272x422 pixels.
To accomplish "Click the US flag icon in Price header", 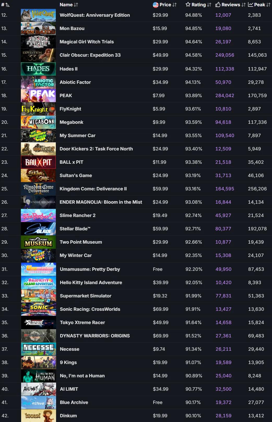I will pos(155,5).
